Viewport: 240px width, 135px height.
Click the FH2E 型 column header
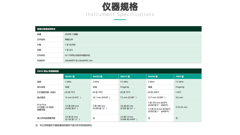click(179, 76)
